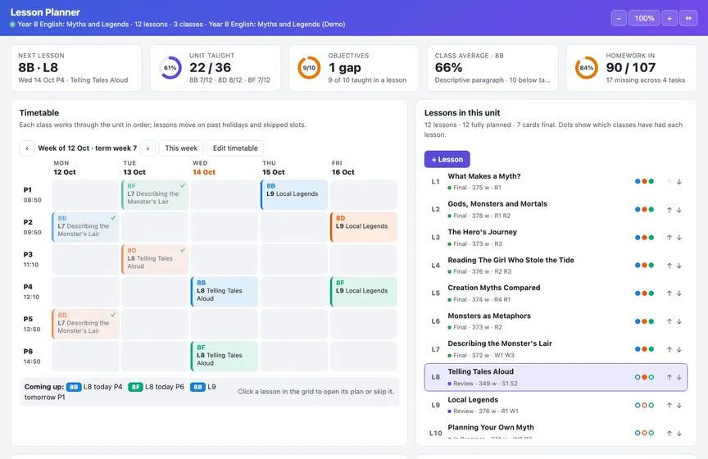Open 8D L8 Telling Tales Tuesday P3

click(155, 259)
